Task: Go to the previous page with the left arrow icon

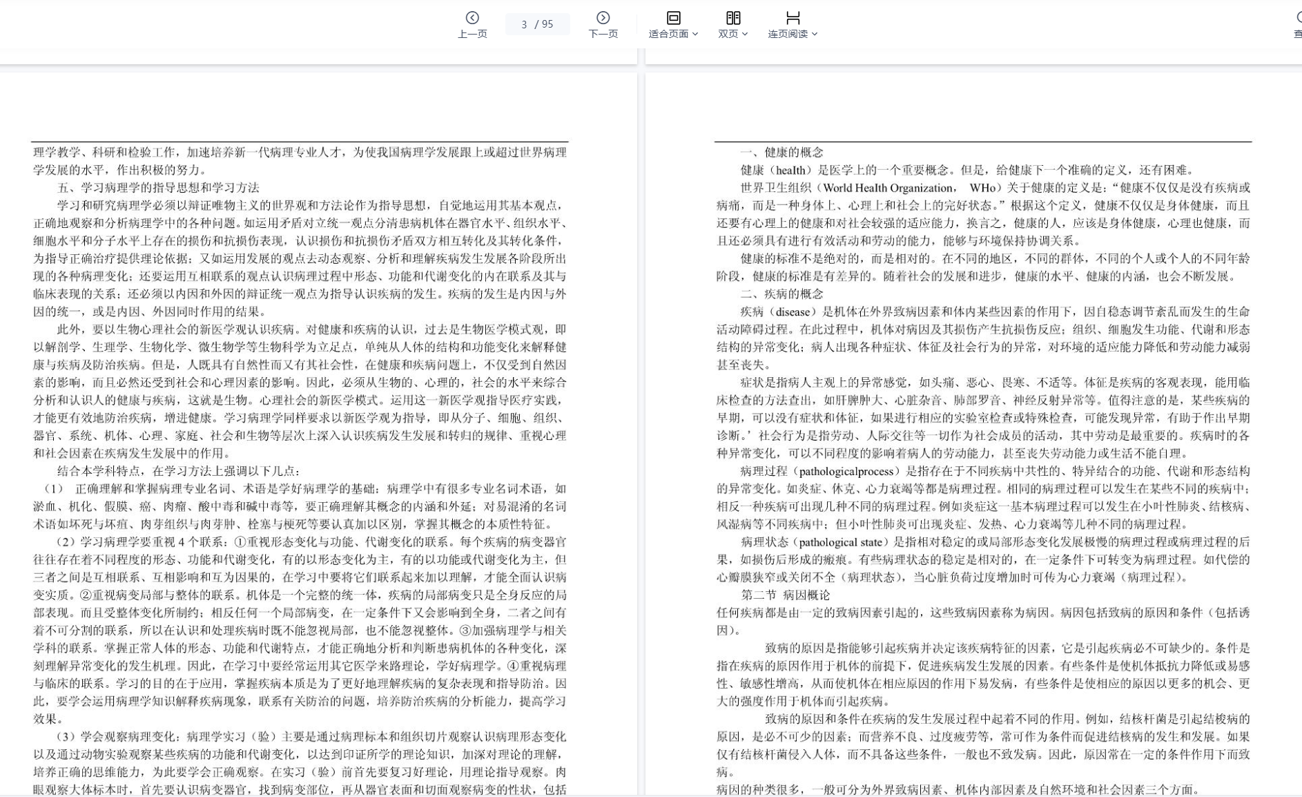Action: [472, 18]
